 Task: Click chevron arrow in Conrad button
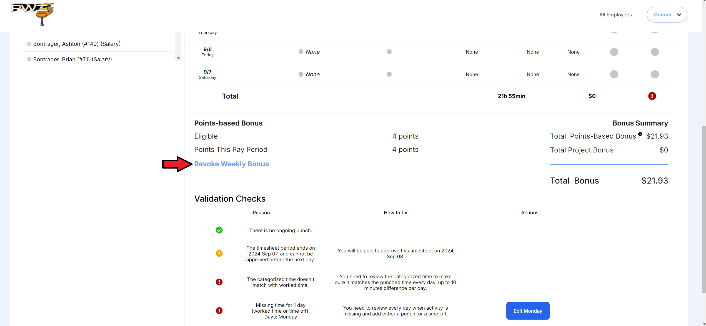point(679,15)
